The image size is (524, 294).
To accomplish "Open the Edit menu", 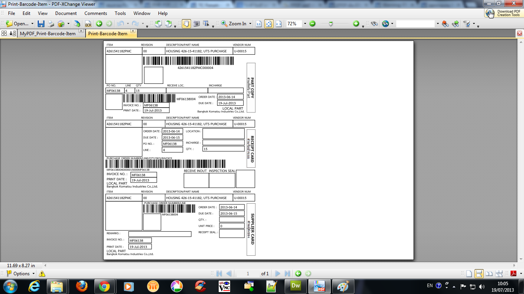I will point(26,13).
